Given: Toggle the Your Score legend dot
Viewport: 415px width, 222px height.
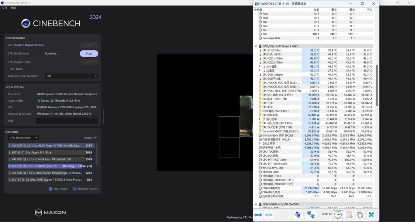Looking at the screenshot, I should [x=50, y=189].
